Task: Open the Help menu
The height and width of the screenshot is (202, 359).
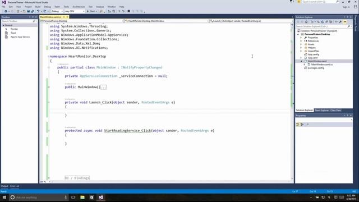Action: pyautogui.click(x=122, y=7)
